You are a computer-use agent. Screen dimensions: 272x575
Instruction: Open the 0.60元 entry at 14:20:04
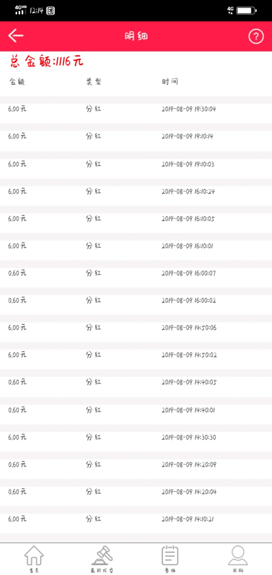tap(136, 492)
